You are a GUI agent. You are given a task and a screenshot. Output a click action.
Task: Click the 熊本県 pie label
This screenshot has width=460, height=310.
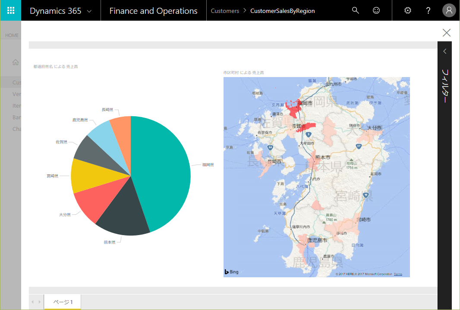coord(110,242)
